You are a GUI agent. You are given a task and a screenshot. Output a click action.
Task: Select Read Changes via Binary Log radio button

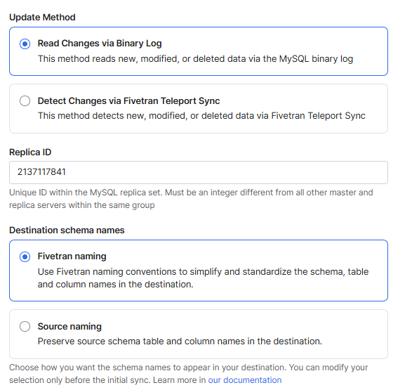[x=25, y=44]
